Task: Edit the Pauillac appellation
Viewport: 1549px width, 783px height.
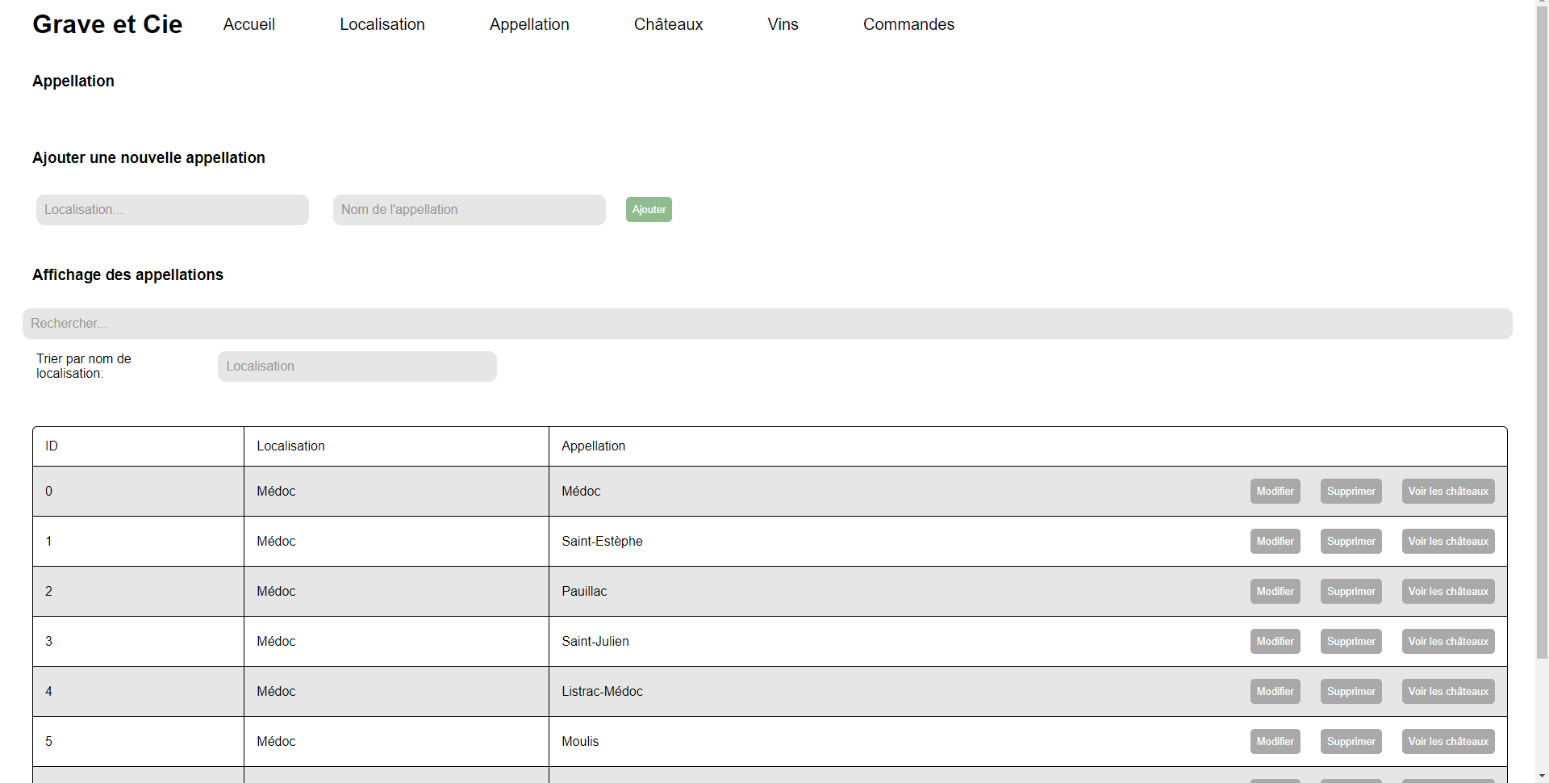Action: (1275, 592)
